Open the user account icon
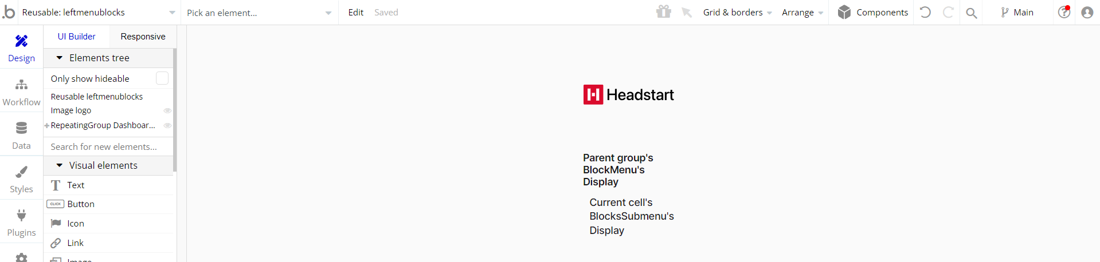The image size is (1100, 262). 1087,12
